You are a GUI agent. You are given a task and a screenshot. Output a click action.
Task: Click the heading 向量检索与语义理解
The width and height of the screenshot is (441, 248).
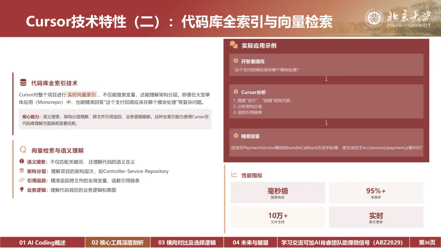tap(58, 151)
